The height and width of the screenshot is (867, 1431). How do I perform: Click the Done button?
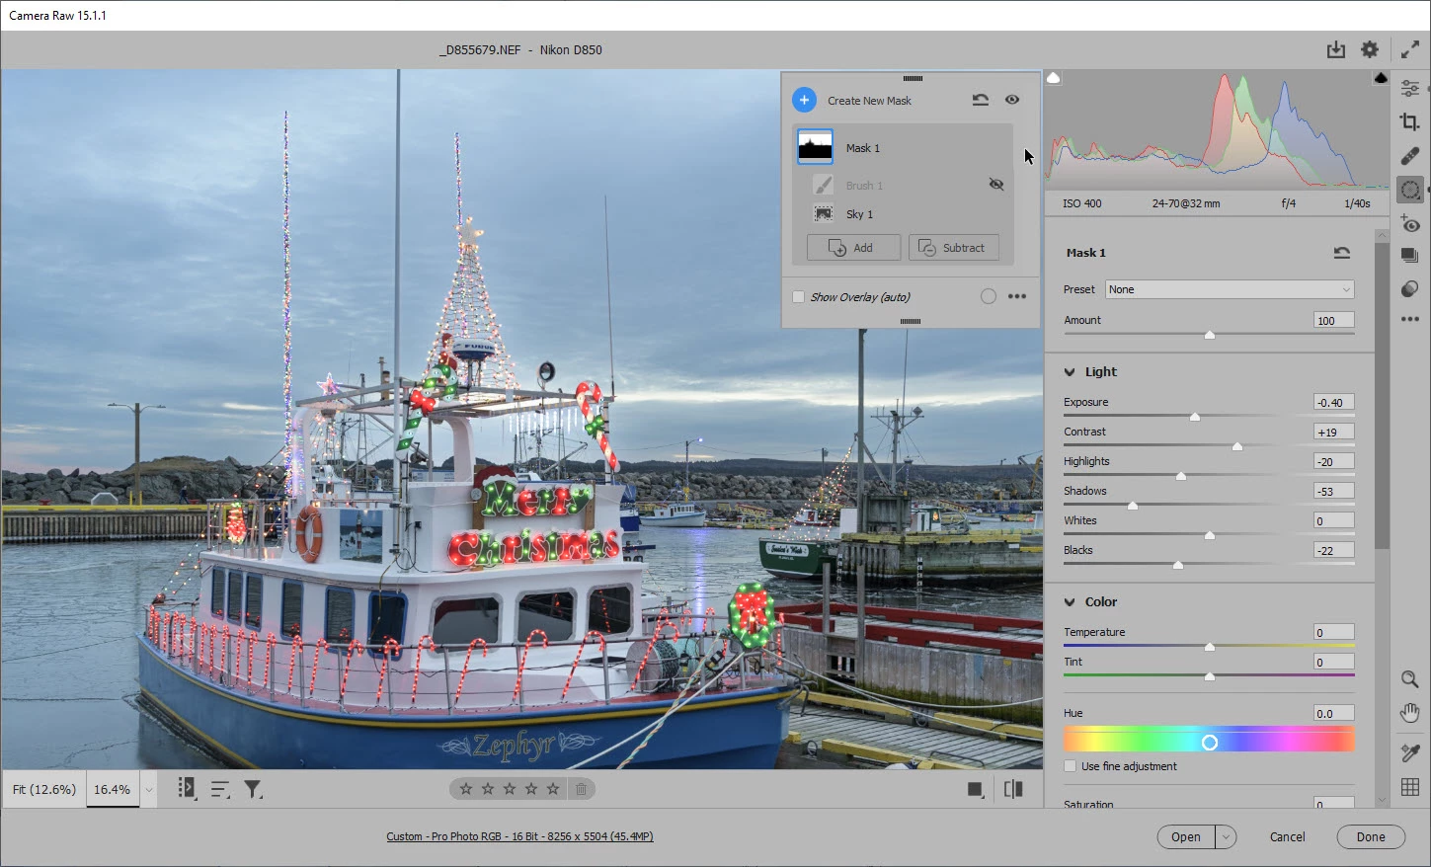(1371, 836)
